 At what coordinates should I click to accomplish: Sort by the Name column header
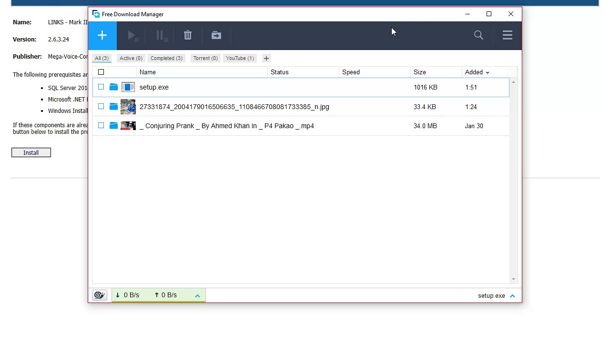pyautogui.click(x=148, y=72)
